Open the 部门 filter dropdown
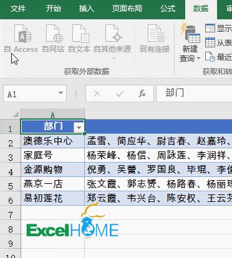 point(79,127)
